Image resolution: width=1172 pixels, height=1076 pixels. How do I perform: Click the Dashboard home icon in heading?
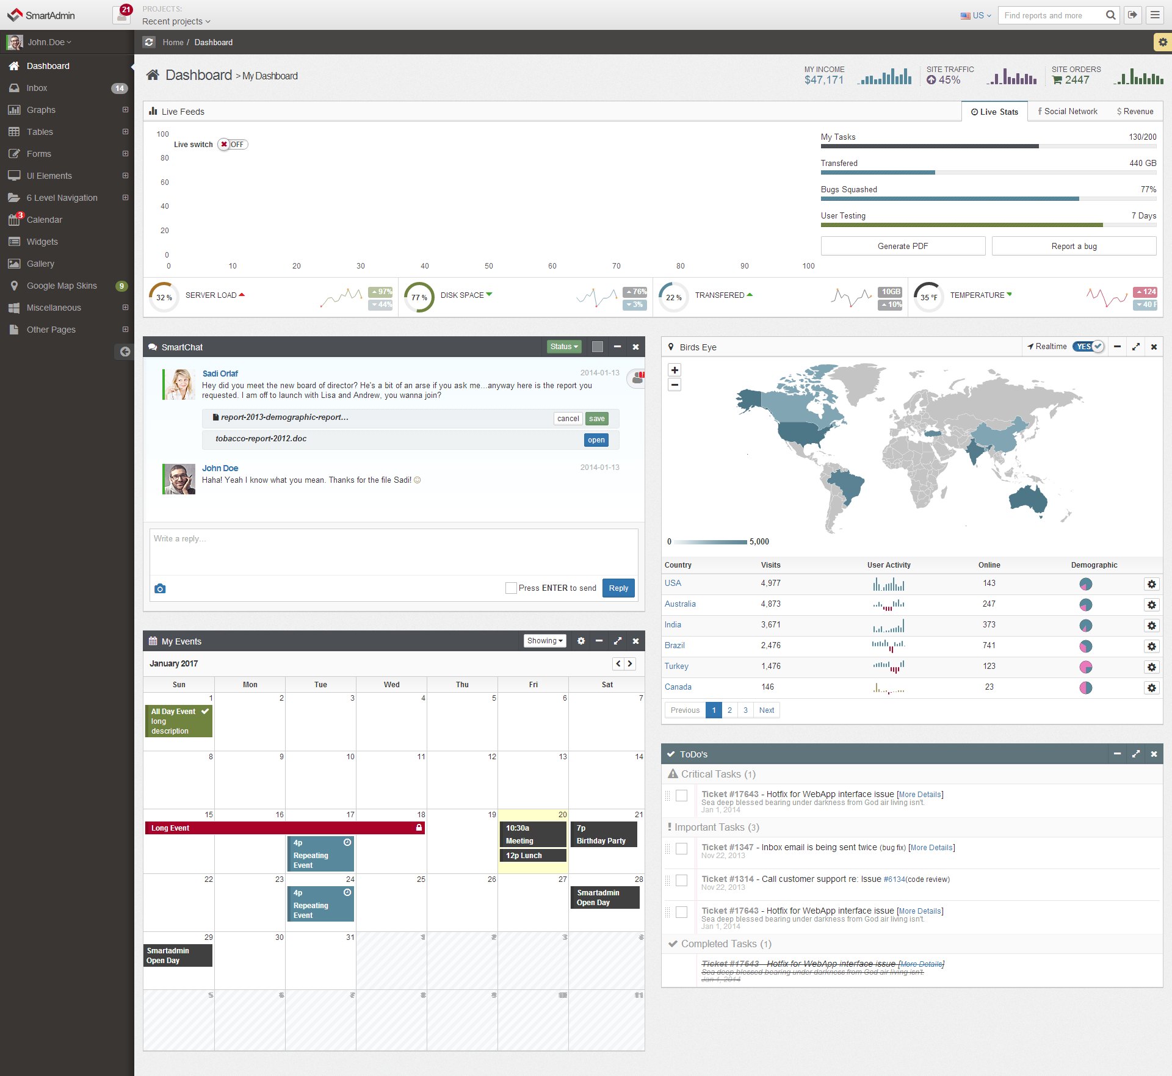[x=153, y=74]
